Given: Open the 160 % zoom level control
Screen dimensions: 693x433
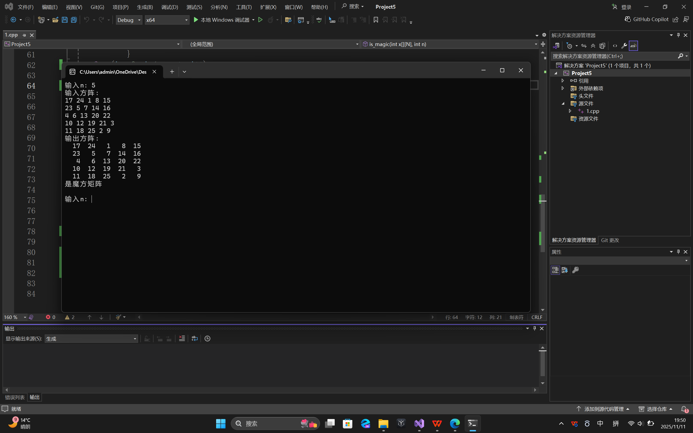Looking at the screenshot, I should (x=15, y=317).
